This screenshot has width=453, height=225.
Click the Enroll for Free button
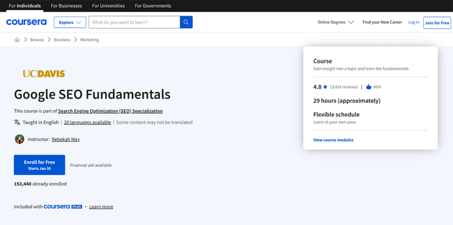(39, 165)
